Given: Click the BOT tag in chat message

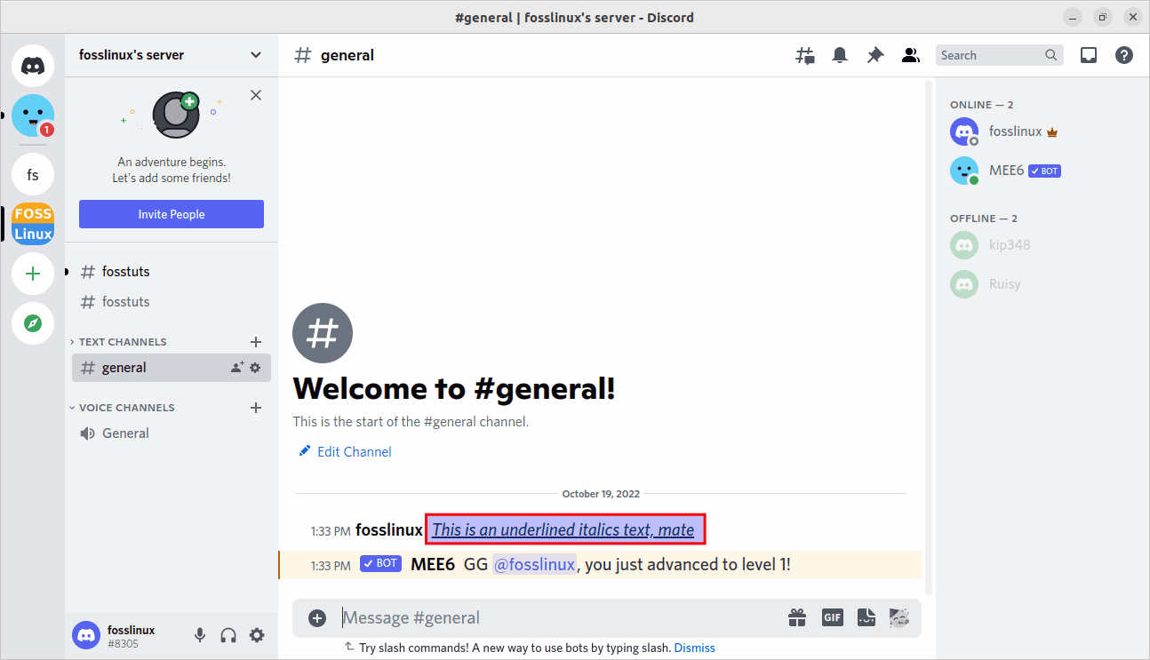Looking at the screenshot, I should point(380,563).
